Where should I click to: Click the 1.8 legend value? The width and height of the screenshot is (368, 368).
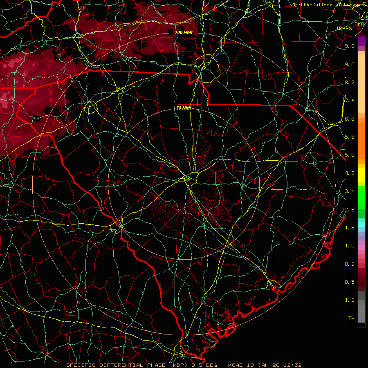tap(350, 227)
